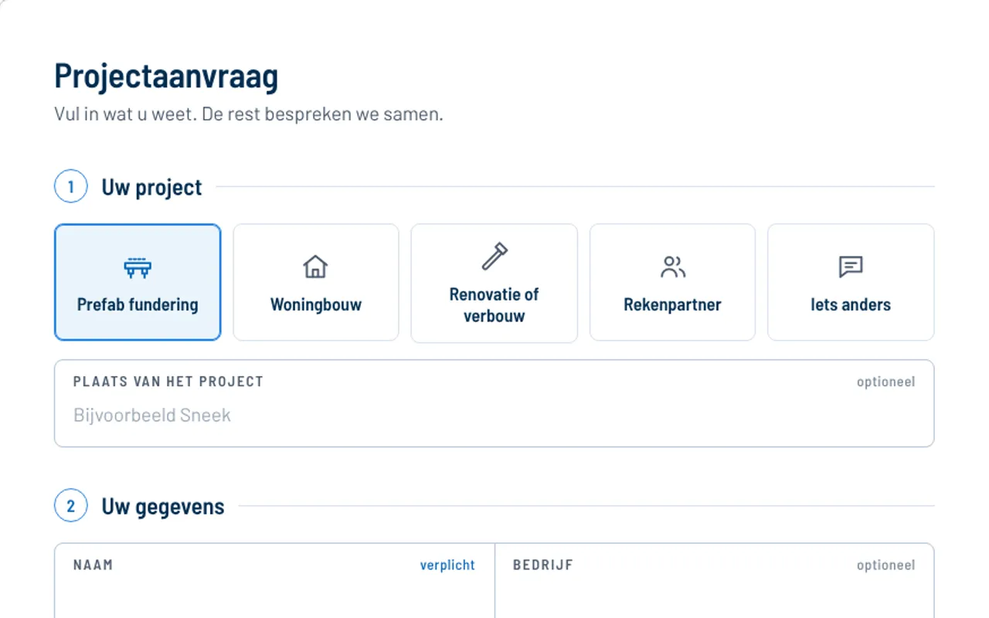Focus the Bedrijf input field

pos(714,581)
